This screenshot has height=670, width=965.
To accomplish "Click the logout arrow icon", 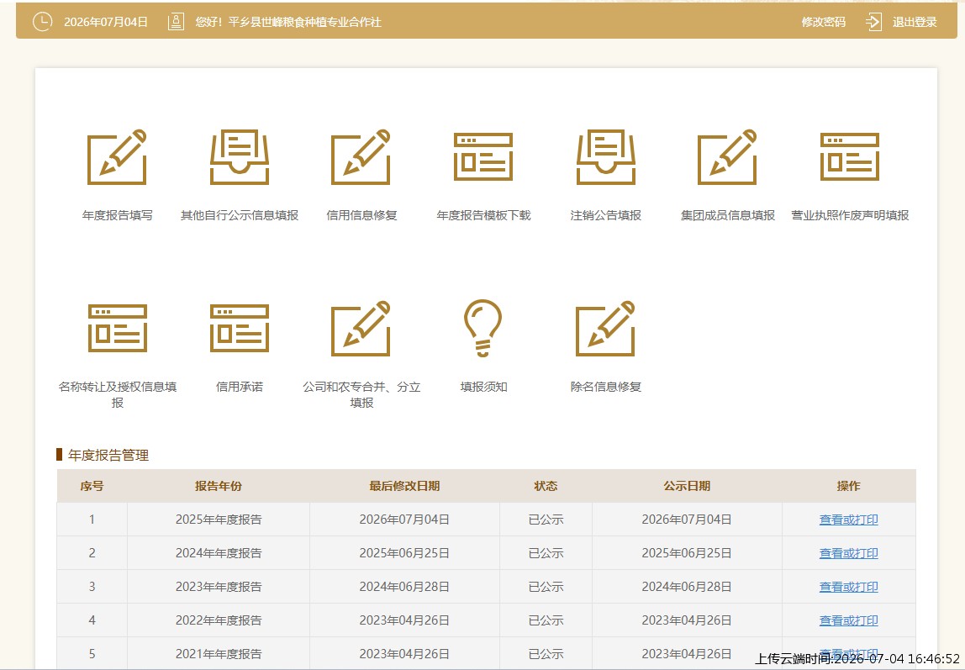I will (x=873, y=22).
